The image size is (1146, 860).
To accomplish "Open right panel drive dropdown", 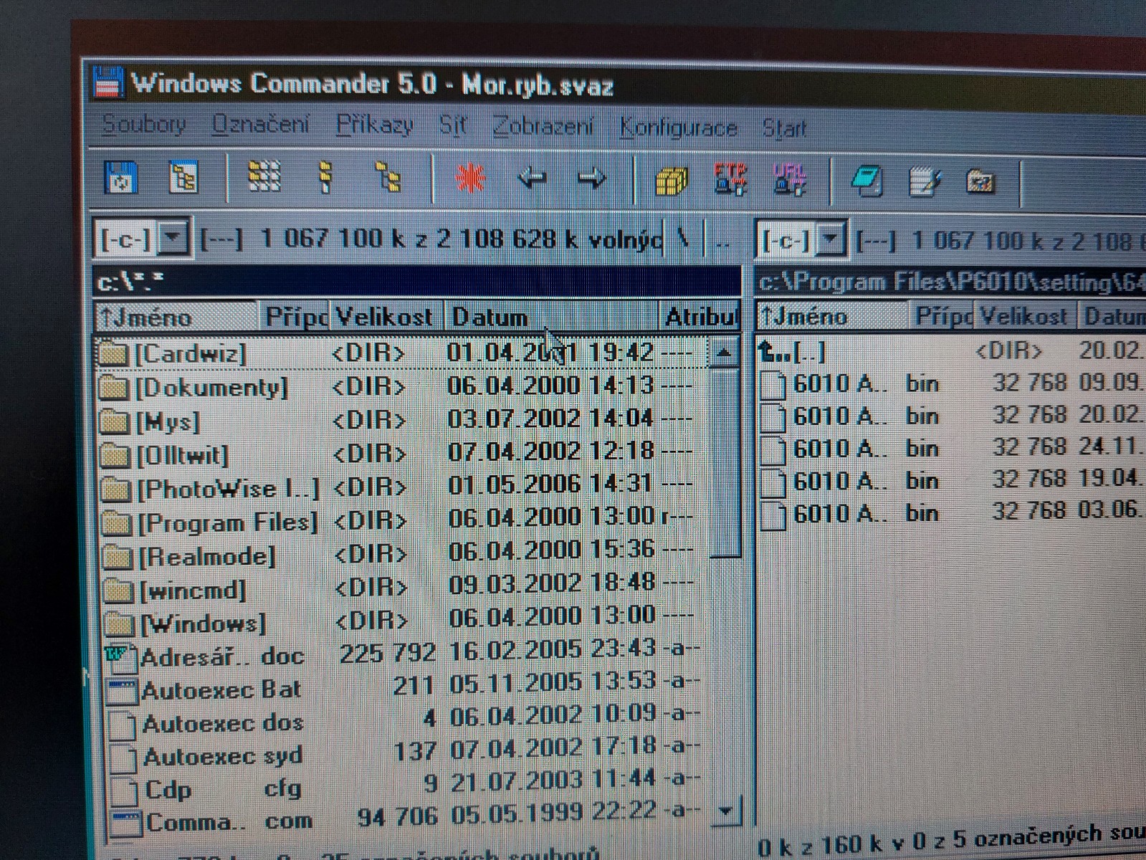I will pyautogui.click(x=829, y=239).
